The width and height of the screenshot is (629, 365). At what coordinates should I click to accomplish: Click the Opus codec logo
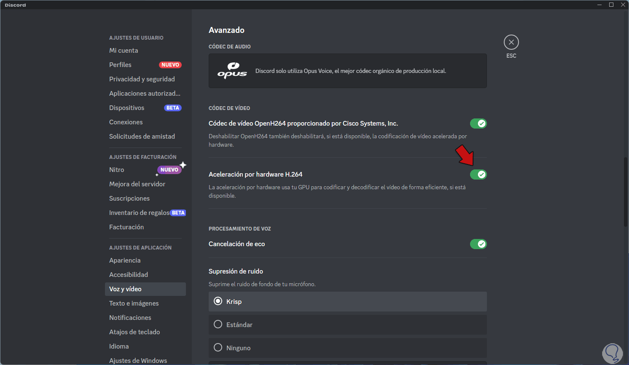point(232,71)
